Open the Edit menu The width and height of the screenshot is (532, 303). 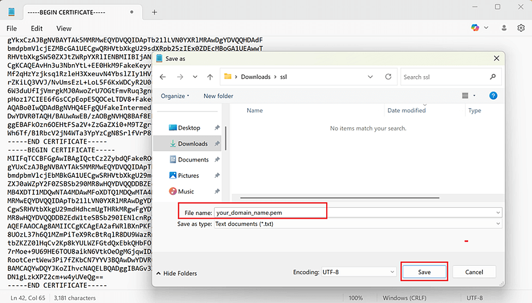pos(37,28)
